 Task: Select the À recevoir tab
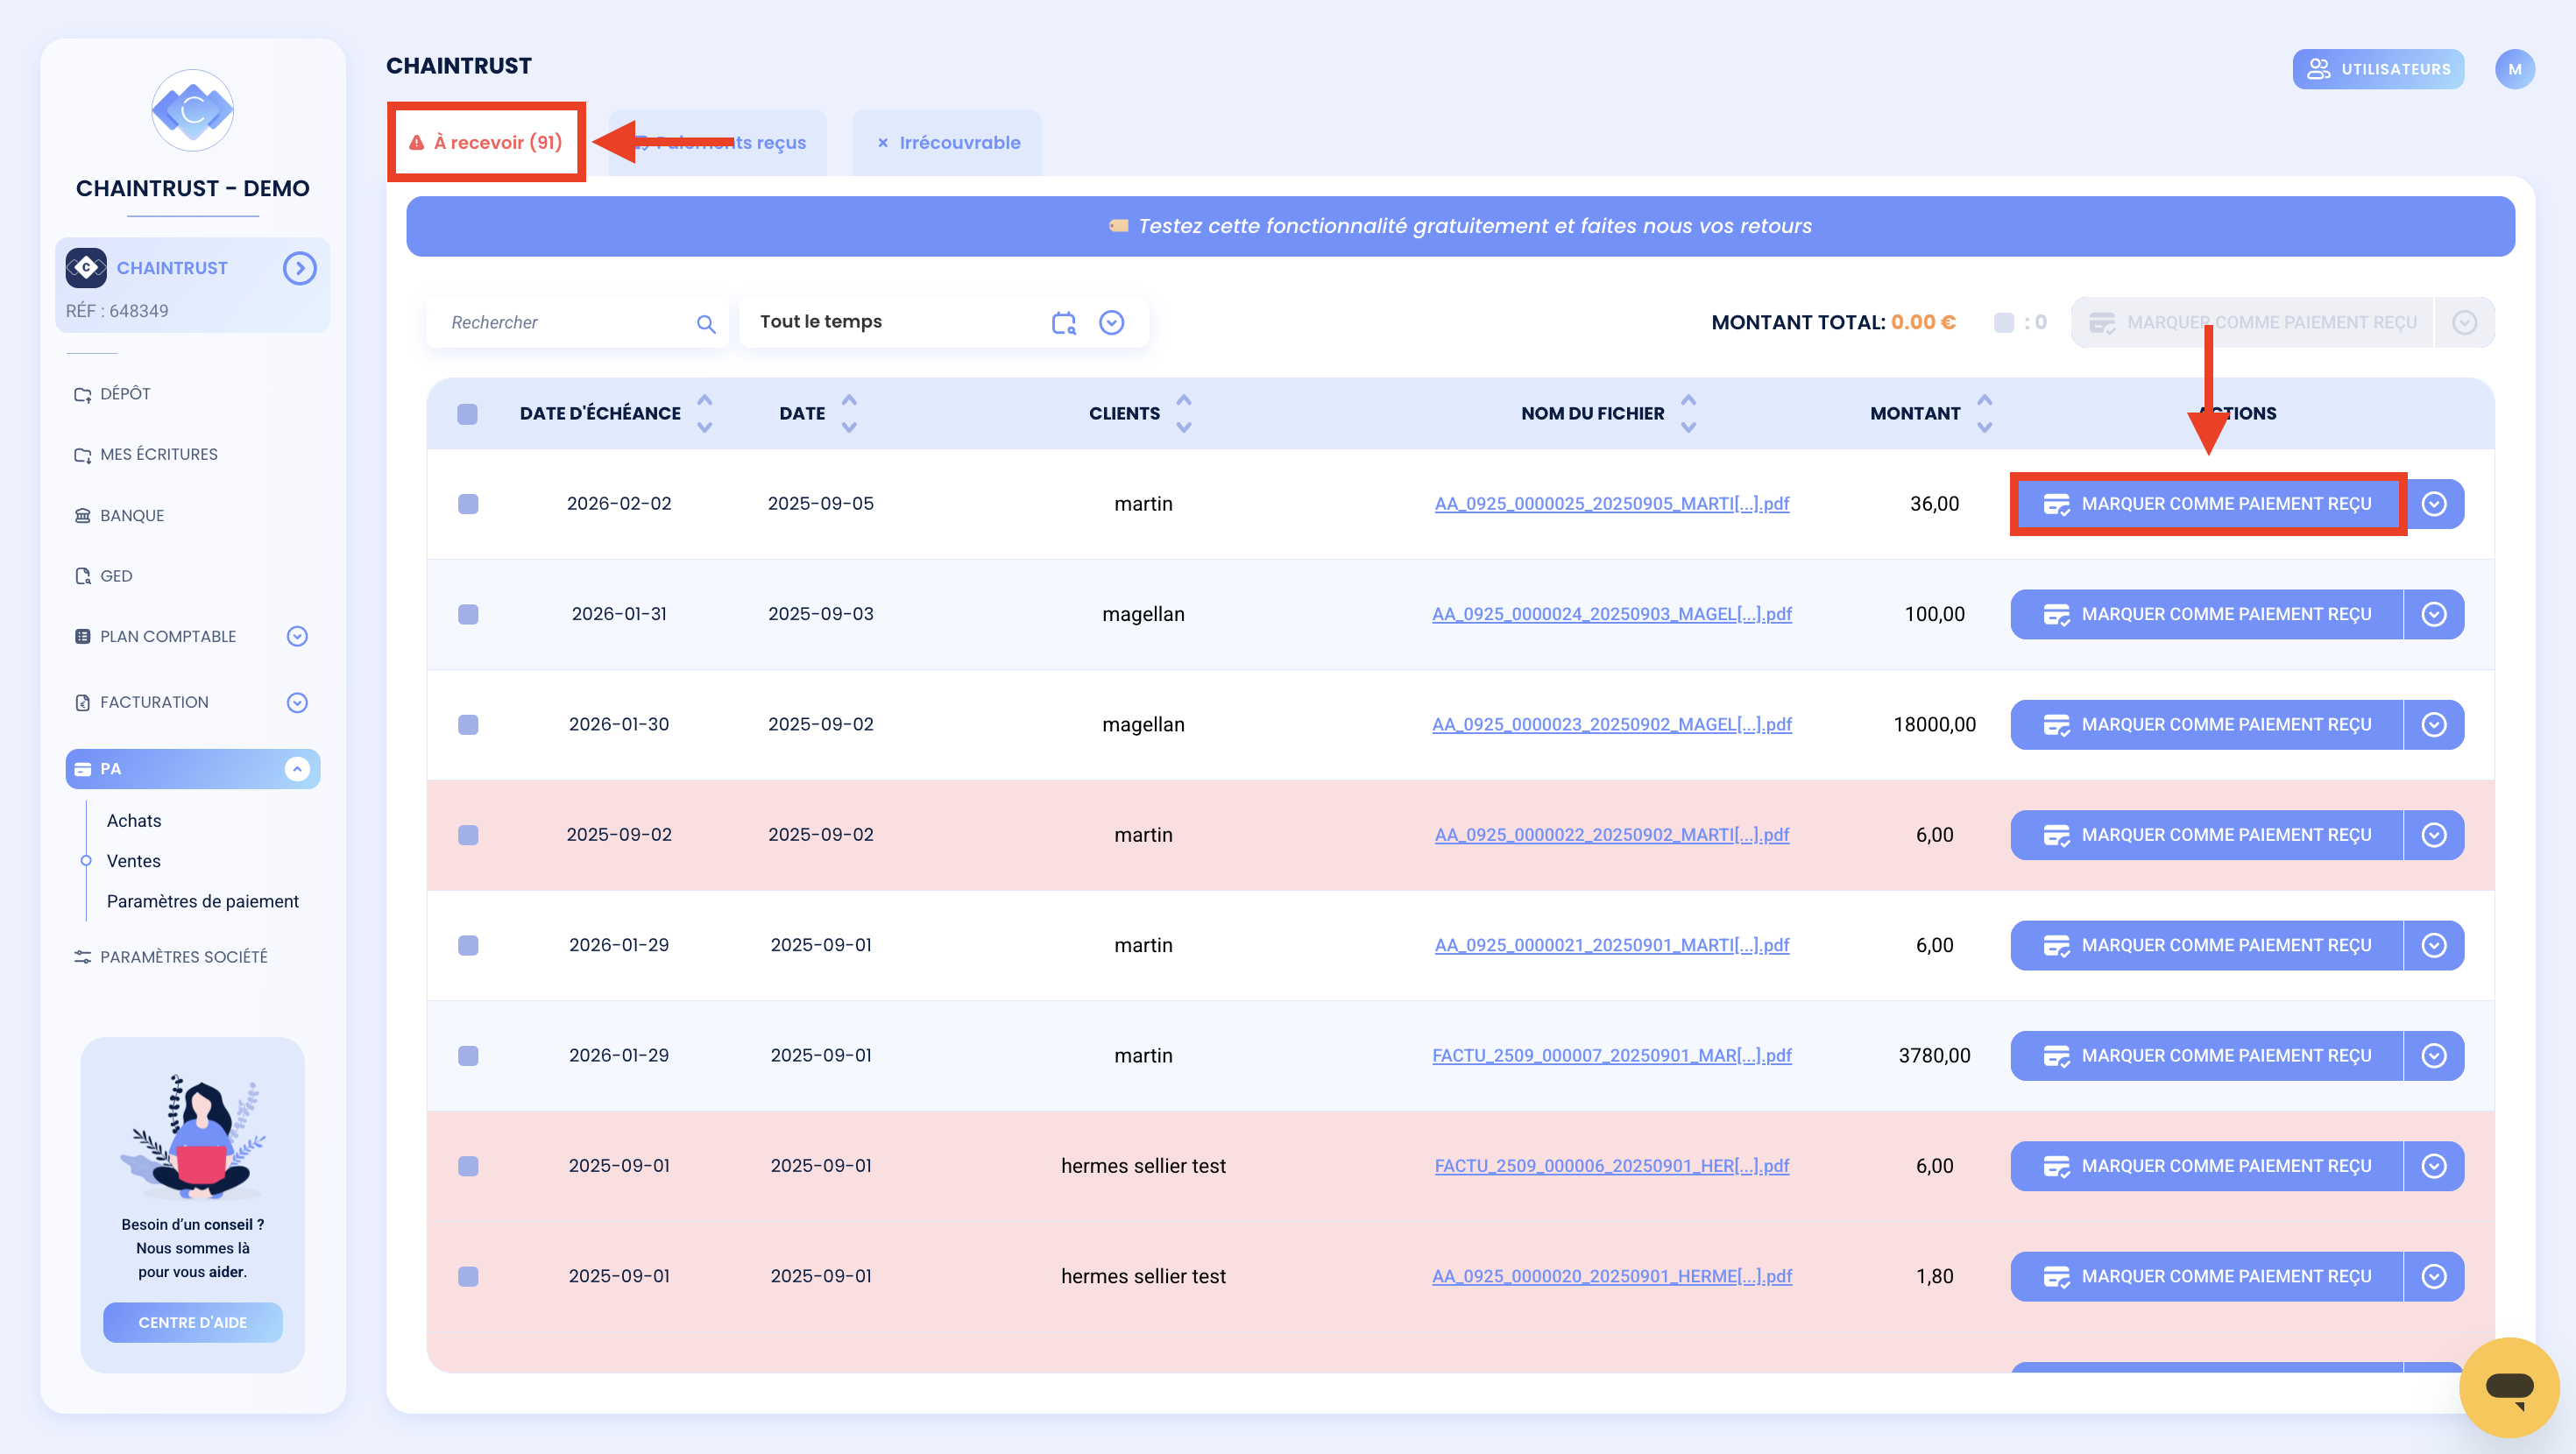486,142
